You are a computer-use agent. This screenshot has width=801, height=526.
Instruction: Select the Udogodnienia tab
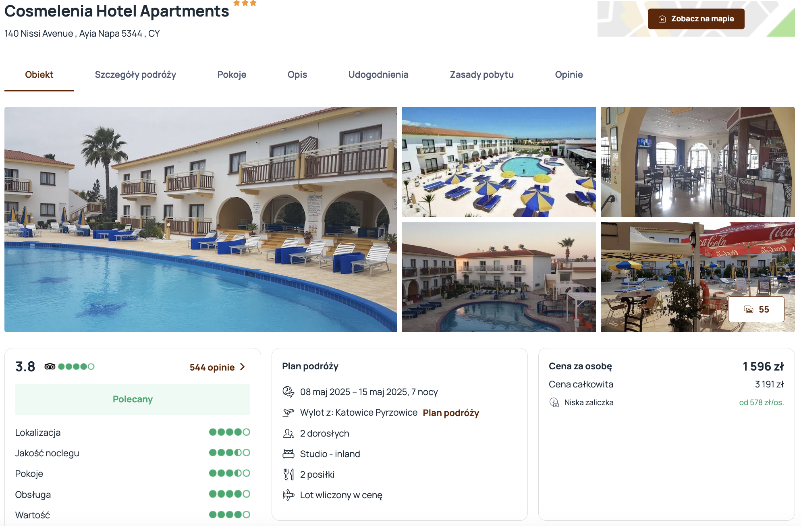click(378, 75)
